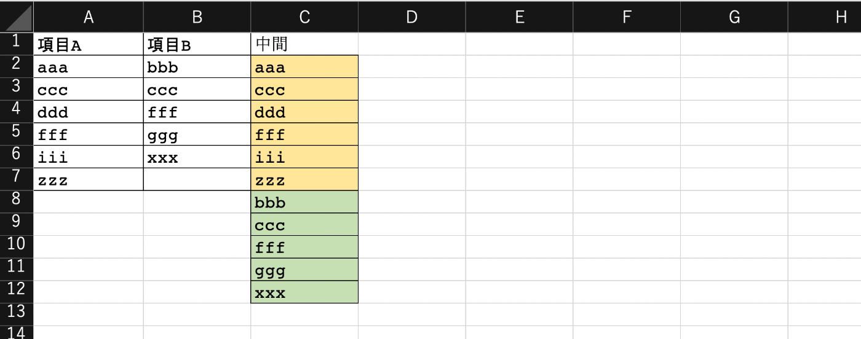Select the green cell containing ggg
This screenshot has width=861, height=339.
pos(304,270)
